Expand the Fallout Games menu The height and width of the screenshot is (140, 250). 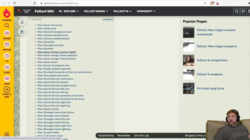click(96, 11)
